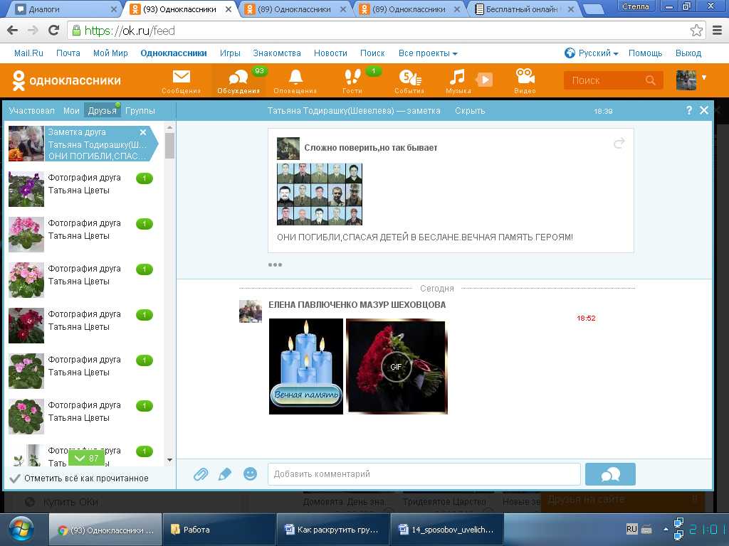Click the Скрыть link
This screenshot has width=729, height=546.
pyautogui.click(x=470, y=111)
